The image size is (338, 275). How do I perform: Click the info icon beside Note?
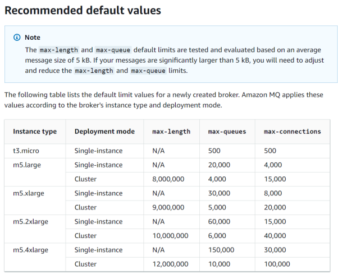[17, 38]
